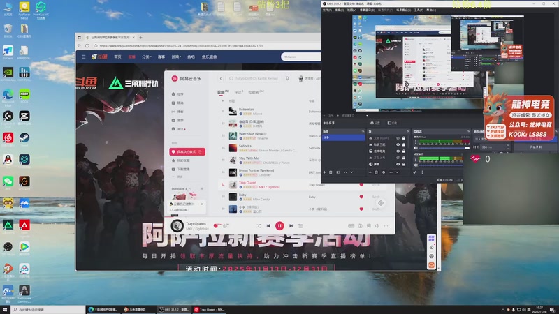Open Windows Start menu
The width and height of the screenshot is (559, 314).
(x=5, y=309)
